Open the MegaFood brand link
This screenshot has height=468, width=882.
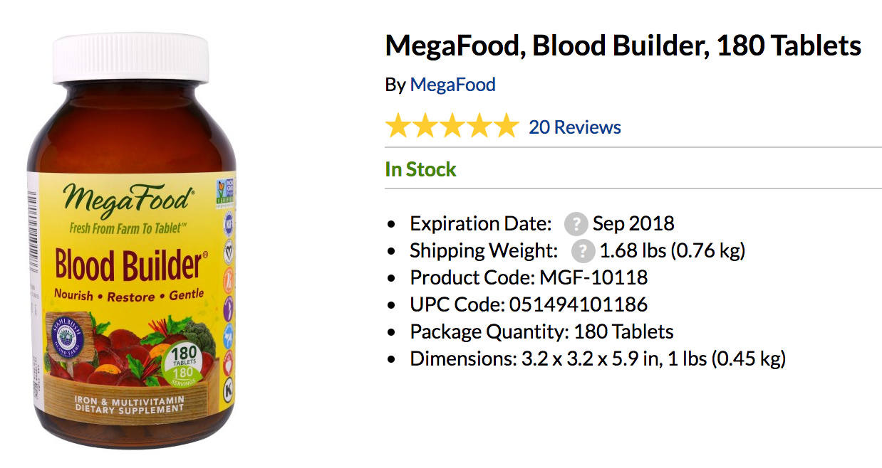pyautogui.click(x=452, y=85)
